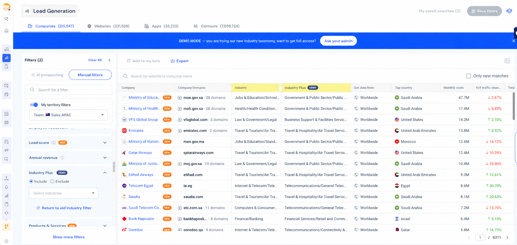The height and width of the screenshot is (245, 517).
Task: Open My saved searches
Action: click(440, 11)
